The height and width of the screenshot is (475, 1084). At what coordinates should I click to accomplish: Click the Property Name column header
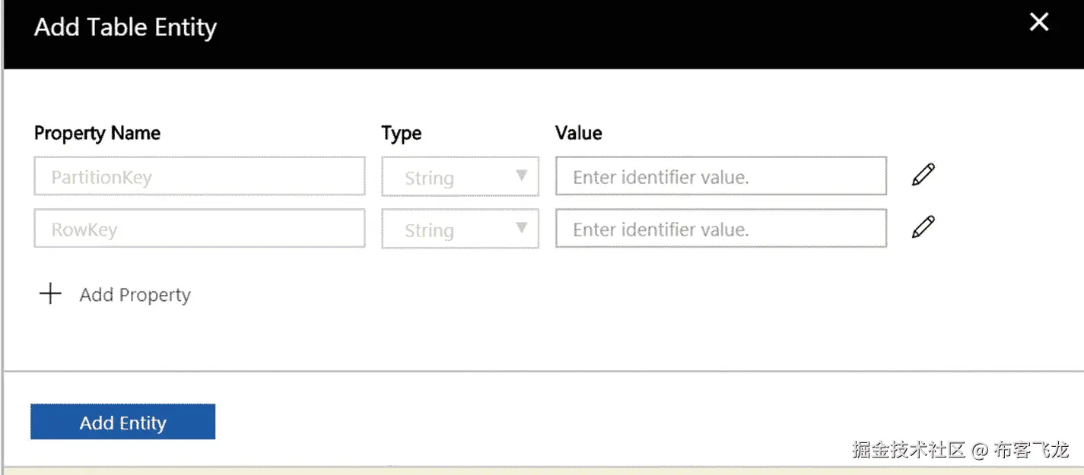pyautogui.click(x=97, y=133)
